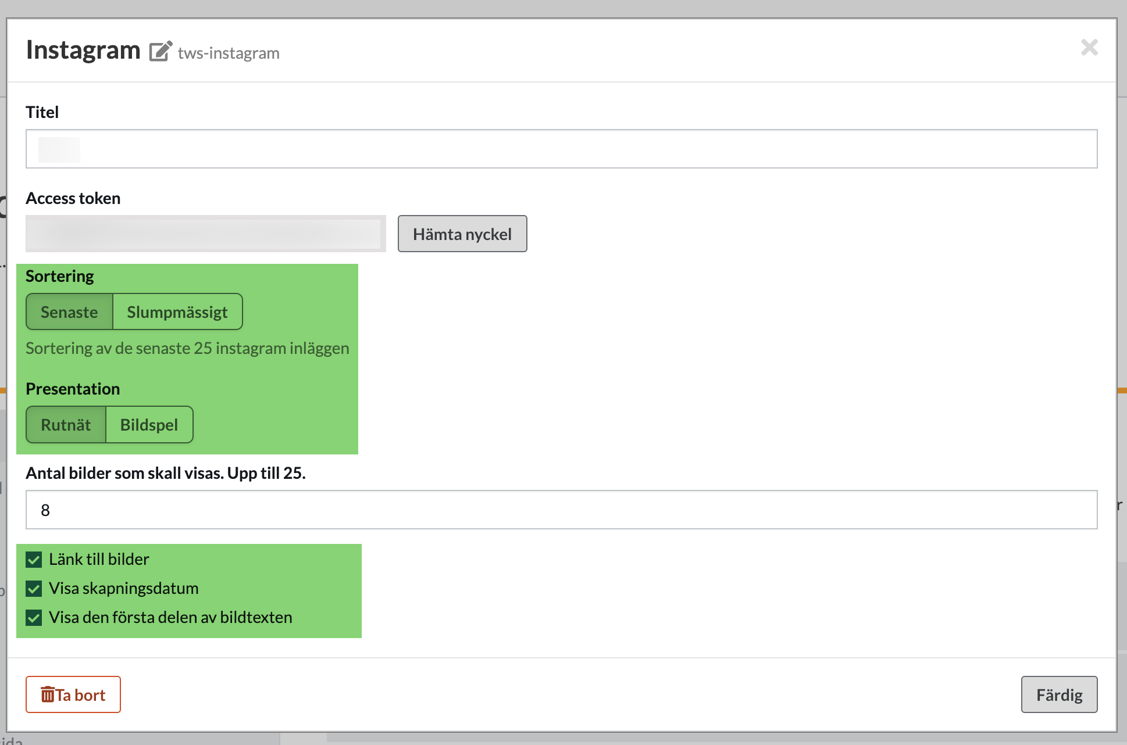Screen dimensions: 1127x745
Task: Uncheck Visa skapningsdatum
Action: pos(34,589)
